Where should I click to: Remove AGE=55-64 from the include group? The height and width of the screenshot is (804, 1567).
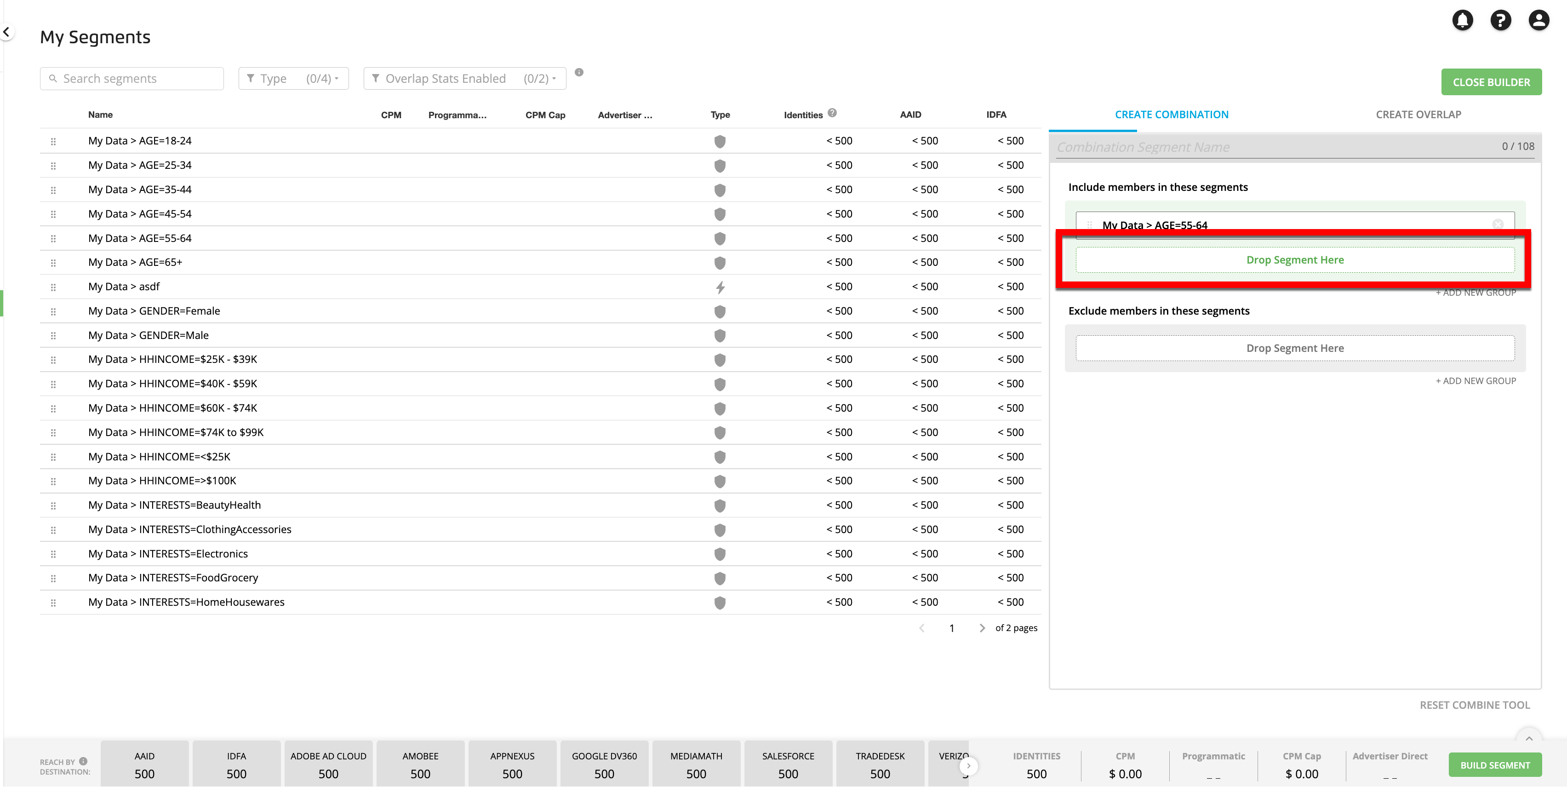tap(1498, 224)
